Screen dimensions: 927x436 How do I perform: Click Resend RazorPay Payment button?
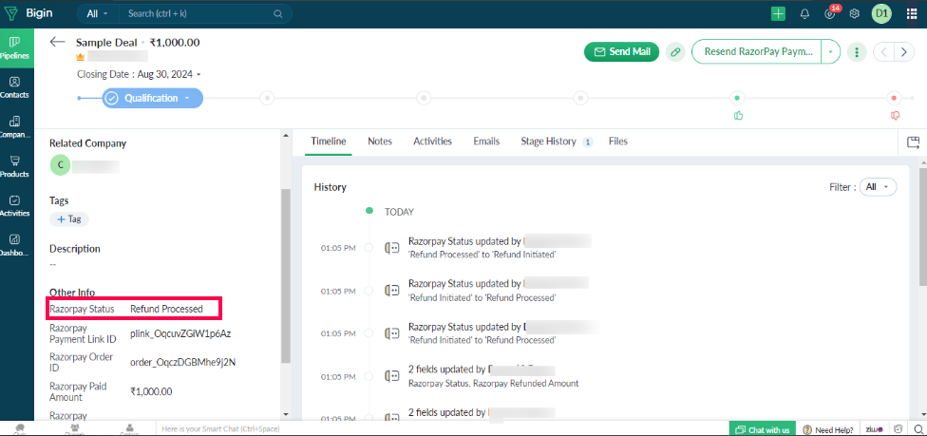pos(756,52)
